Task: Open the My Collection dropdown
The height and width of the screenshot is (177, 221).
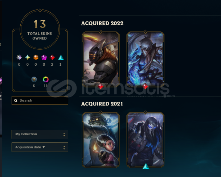Action: (40, 135)
